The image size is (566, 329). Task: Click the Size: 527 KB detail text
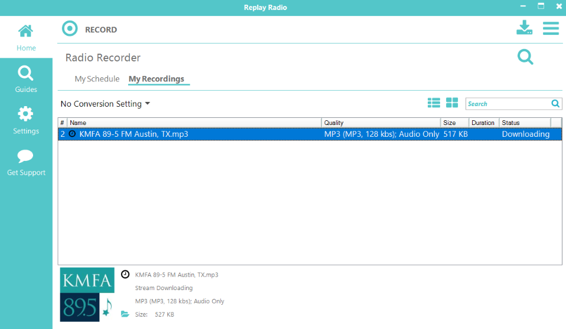click(154, 314)
